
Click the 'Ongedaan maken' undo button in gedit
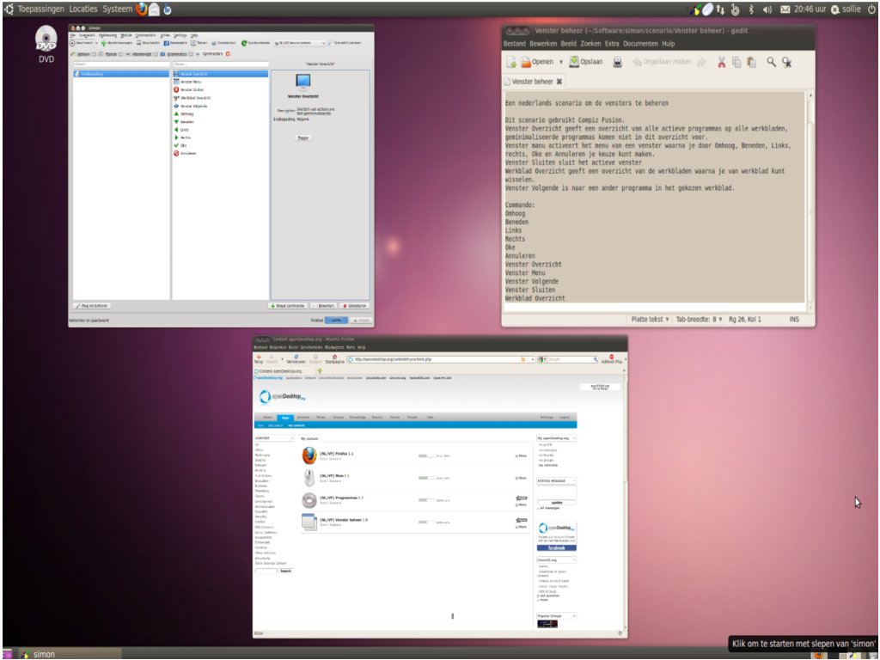tap(663, 62)
